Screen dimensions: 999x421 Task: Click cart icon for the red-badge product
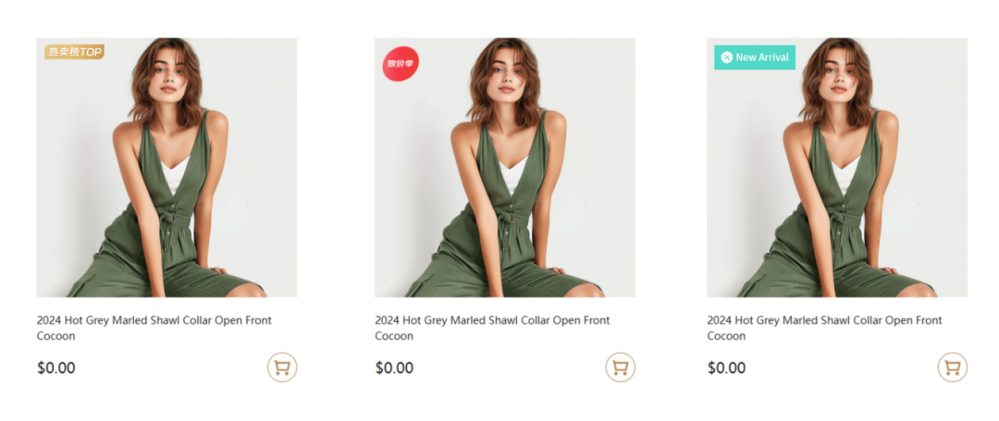620,367
